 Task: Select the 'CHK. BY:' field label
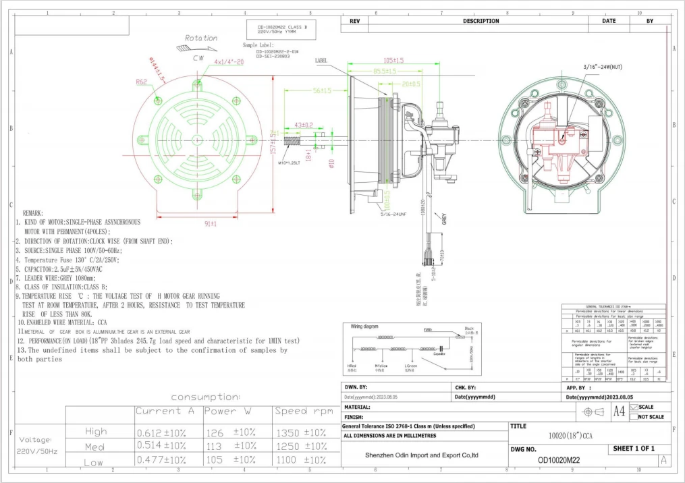coord(465,387)
